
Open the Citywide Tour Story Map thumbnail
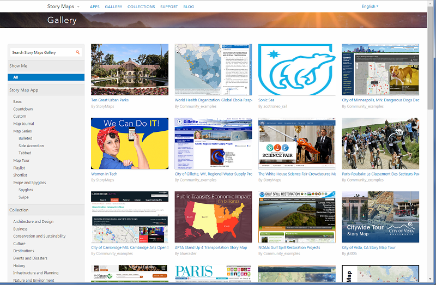(x=380, y=217)
